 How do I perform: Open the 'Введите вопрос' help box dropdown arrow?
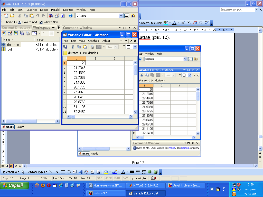tap(256, 10)
